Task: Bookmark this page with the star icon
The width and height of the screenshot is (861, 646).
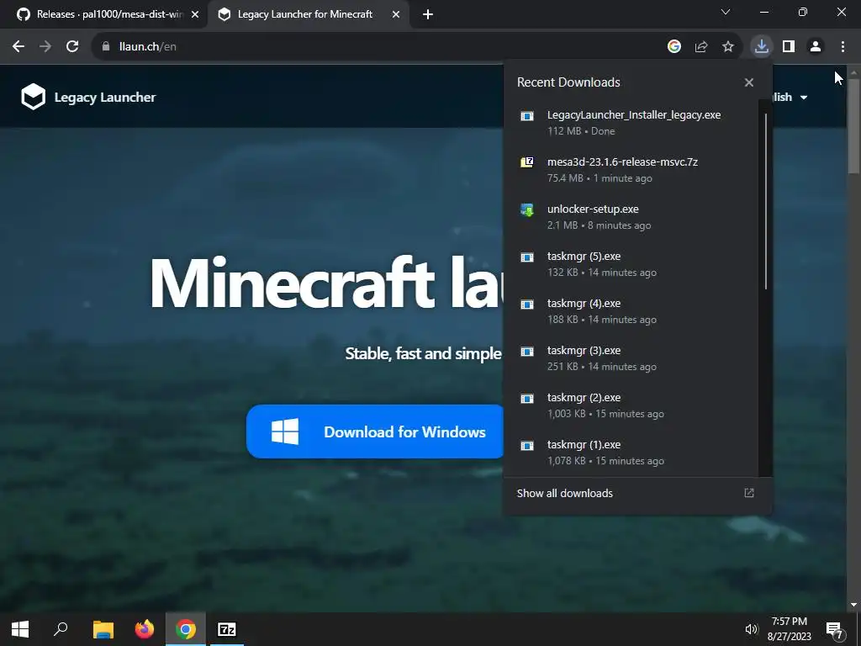Action: pyautogui.click(x=728, y=47)
